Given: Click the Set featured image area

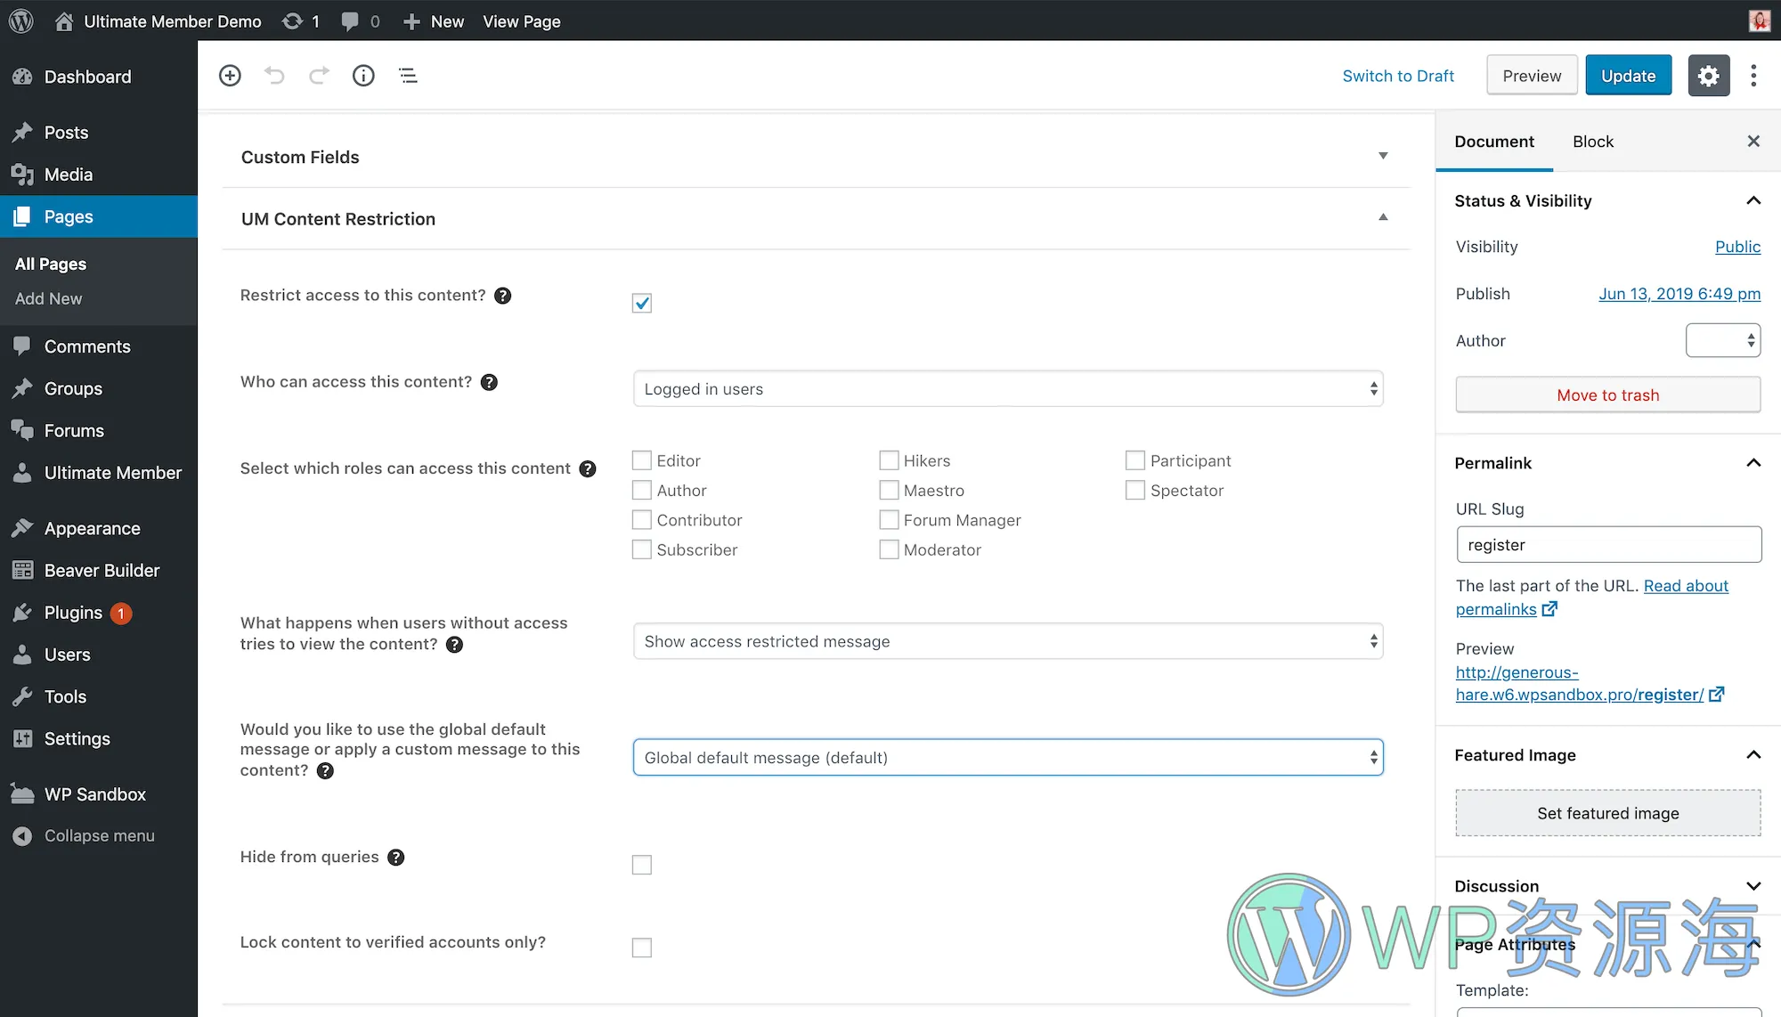Looking at the screenshot, I should [1607, 813].
